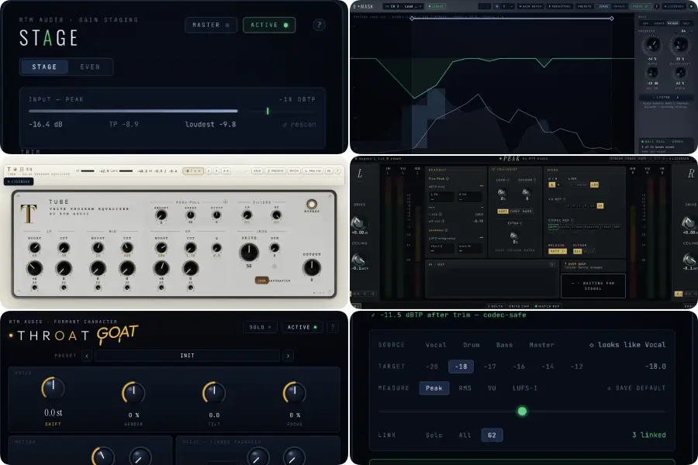The width and height of the screenshot is (698, 465).
Task: Open the INIT preset field in Throat Goat
Action: point(188,356)
